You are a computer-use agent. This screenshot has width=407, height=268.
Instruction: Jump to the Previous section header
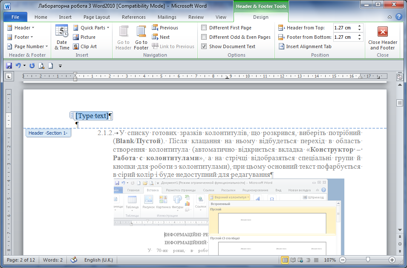coord(165,28)
